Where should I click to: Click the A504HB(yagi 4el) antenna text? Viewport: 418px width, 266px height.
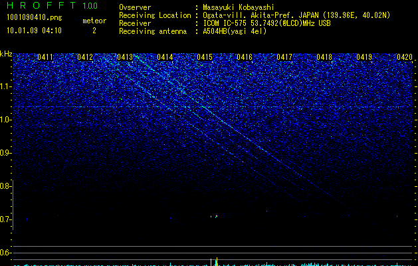(x=235, y=31)
